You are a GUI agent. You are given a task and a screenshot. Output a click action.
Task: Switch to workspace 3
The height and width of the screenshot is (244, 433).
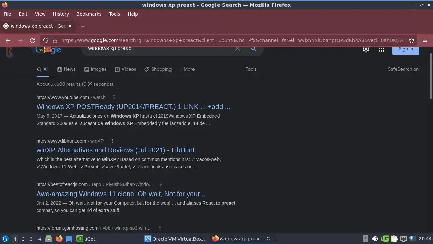click(31, 239)
